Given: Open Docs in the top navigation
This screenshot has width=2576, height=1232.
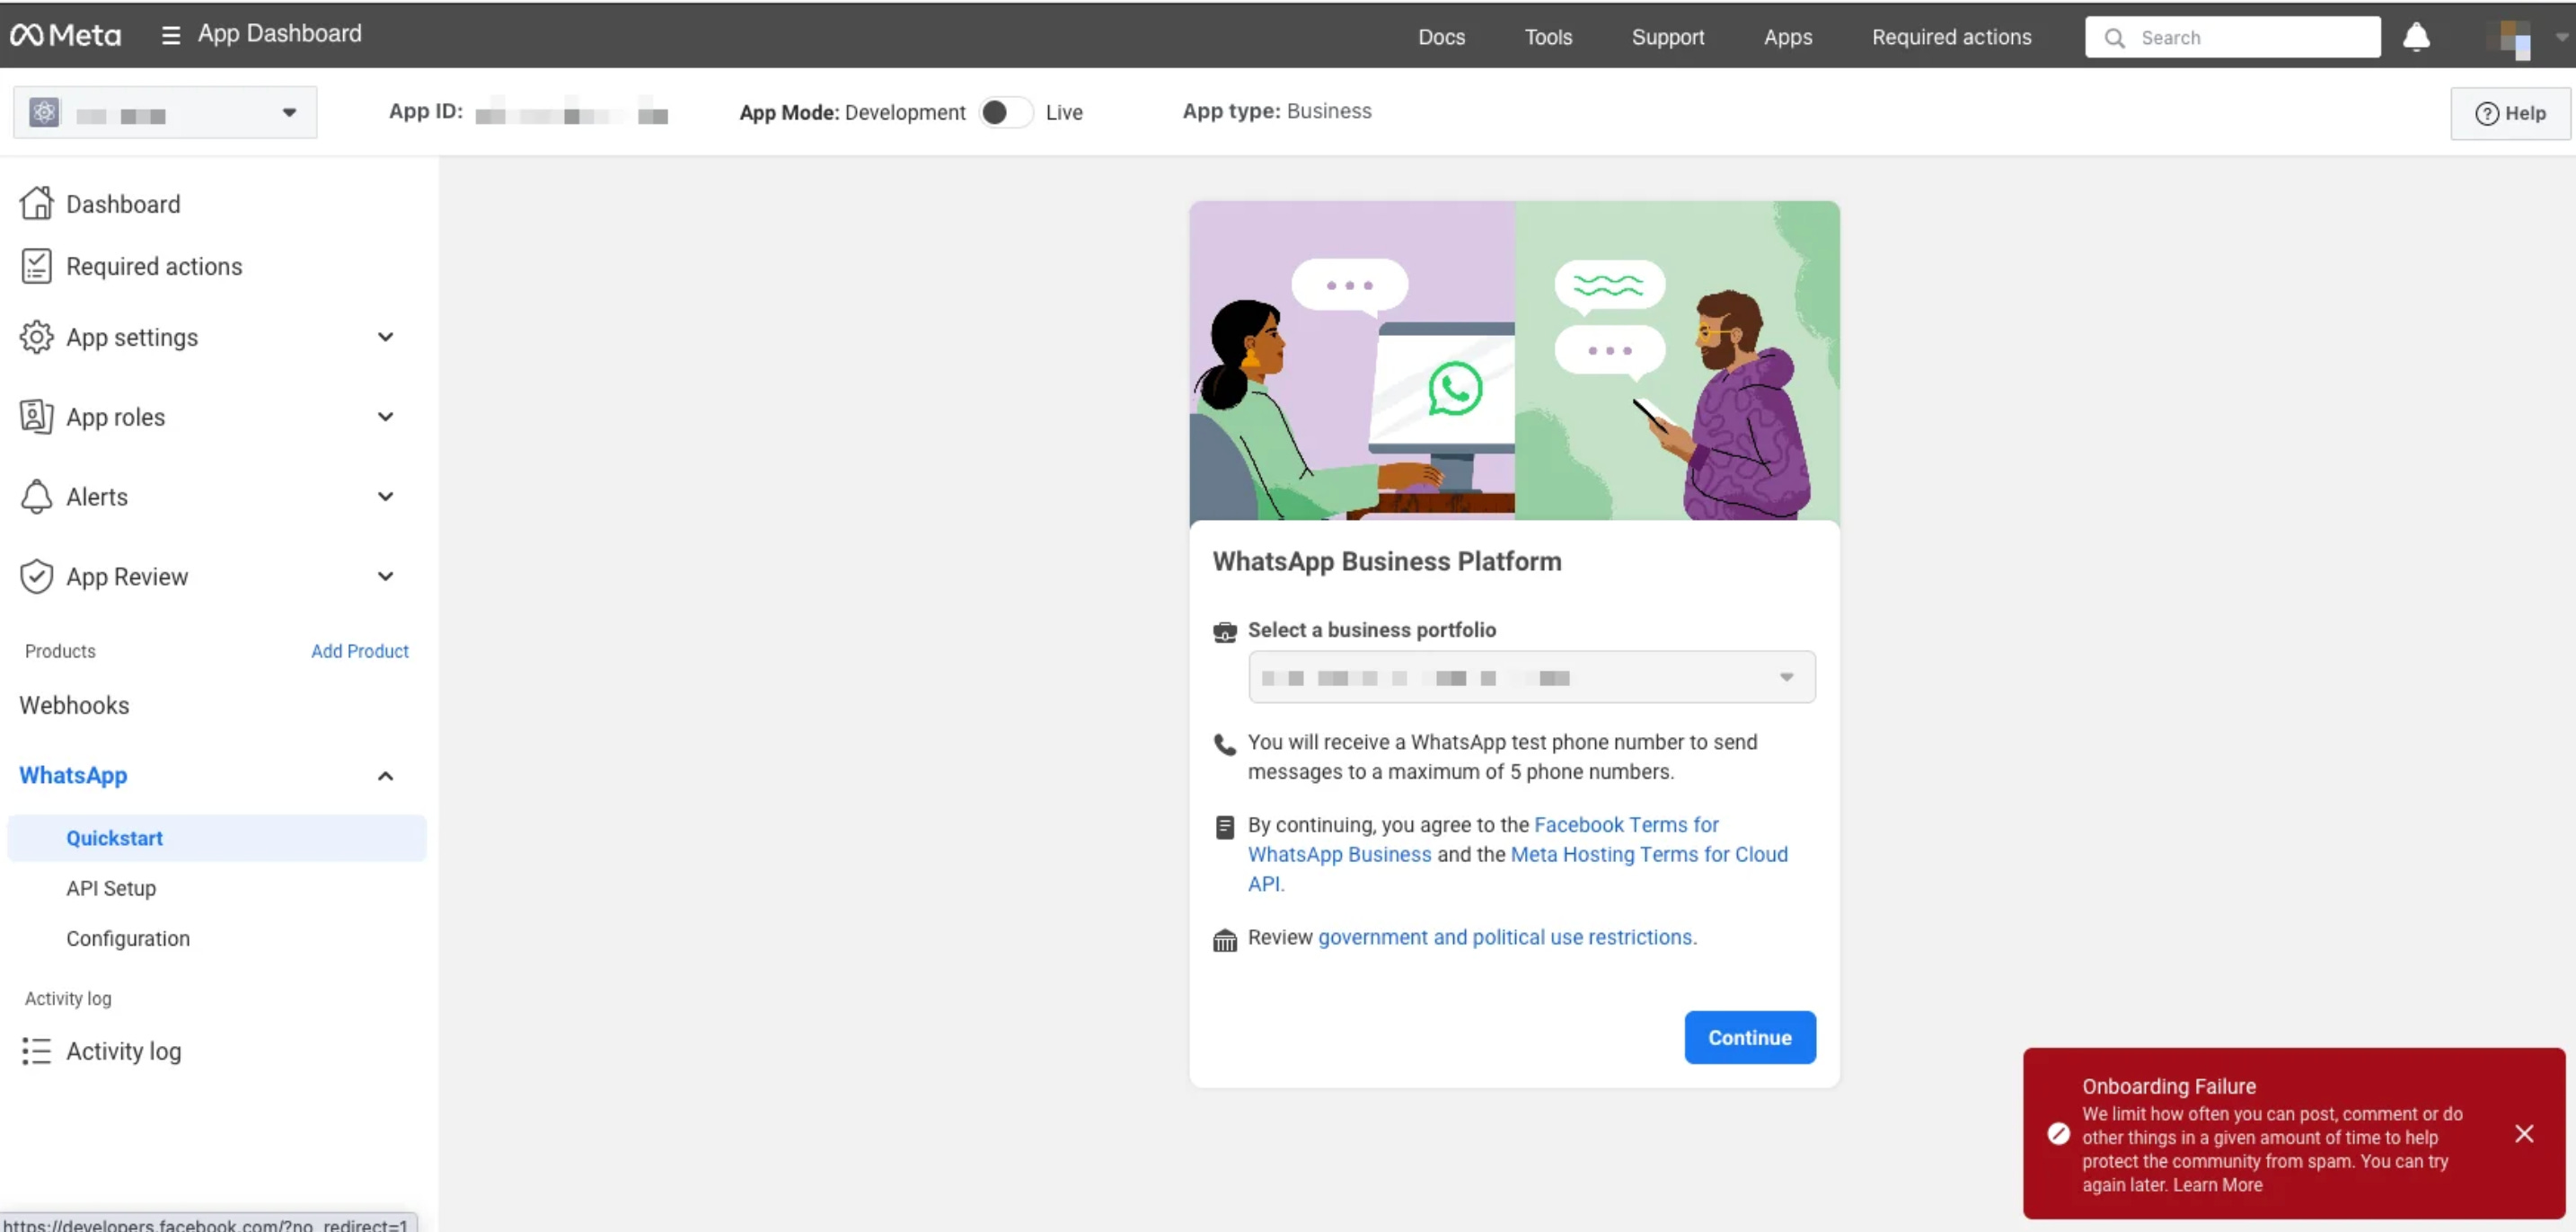Looking at the screenshot, I should pyautogui.click(x=1441, y=37).
